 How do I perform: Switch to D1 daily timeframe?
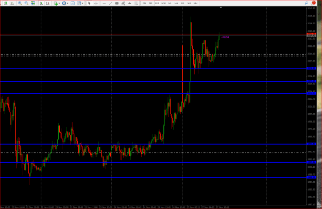tap(183, 3)
